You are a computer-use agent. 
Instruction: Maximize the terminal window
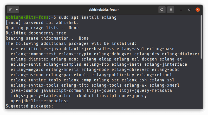(189, 10)
